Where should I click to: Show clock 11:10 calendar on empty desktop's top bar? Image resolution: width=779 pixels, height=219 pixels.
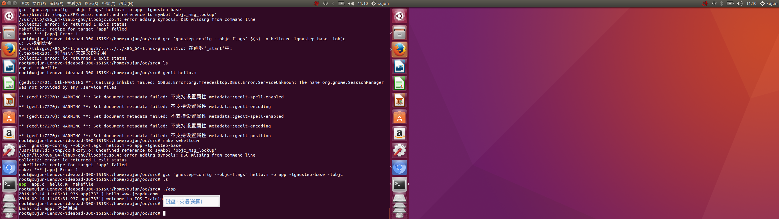click(x=751, y=4)
